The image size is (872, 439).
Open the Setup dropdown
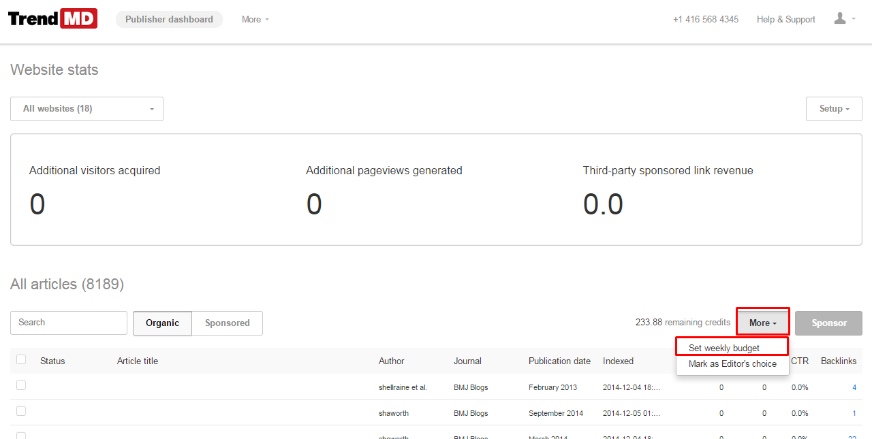pos(833,109)
